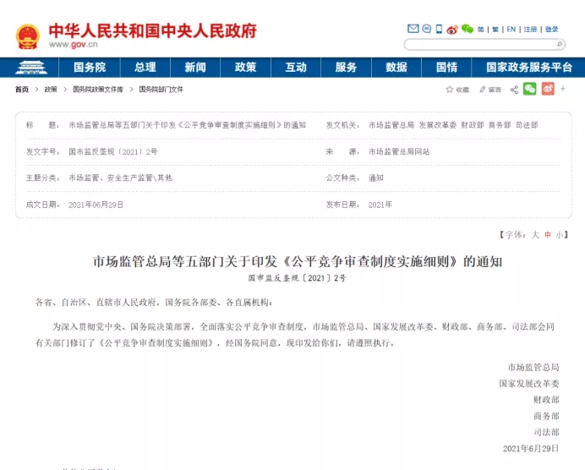Click the signature line 司法部
This screenshot has width=585, height=470.
click(x=546, y=432)
